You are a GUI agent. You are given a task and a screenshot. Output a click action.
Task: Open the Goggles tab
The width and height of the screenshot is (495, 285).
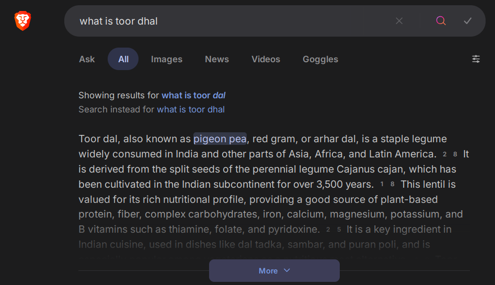(x=320, y=59)
